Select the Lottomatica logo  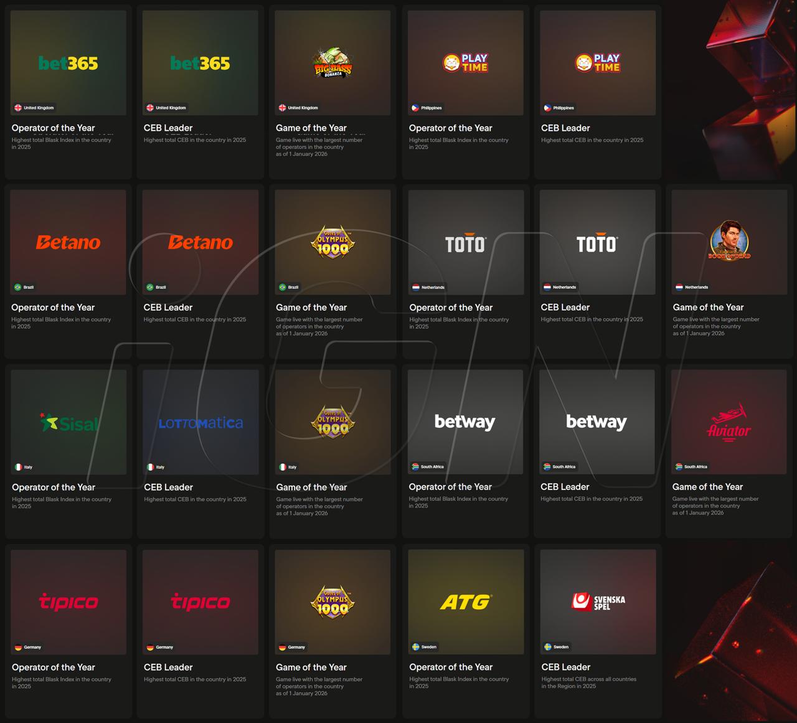(x=200, y=423)
